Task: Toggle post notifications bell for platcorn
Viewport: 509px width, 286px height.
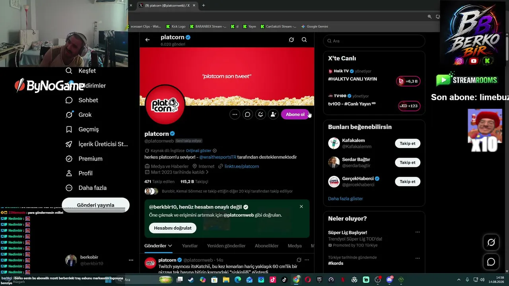Action: coord(260,114)
